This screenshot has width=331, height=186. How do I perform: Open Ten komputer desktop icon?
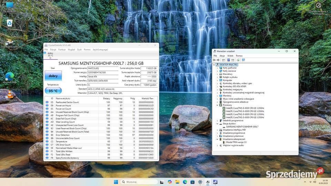pos(10,7)
